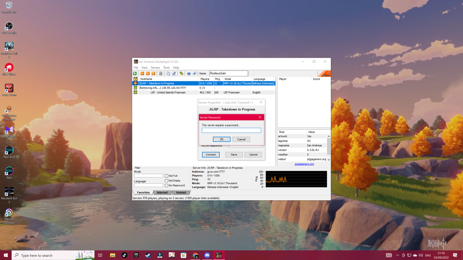Click the lock icon beside the JG:RP row
The image size is (463, 260).
pyautogui.click(x=135, y=83)
